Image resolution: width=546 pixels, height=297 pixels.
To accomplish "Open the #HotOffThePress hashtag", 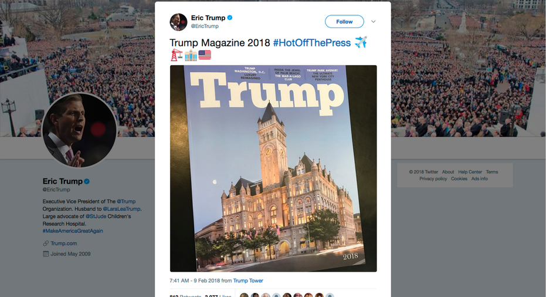I will click(x=311, y=42).
